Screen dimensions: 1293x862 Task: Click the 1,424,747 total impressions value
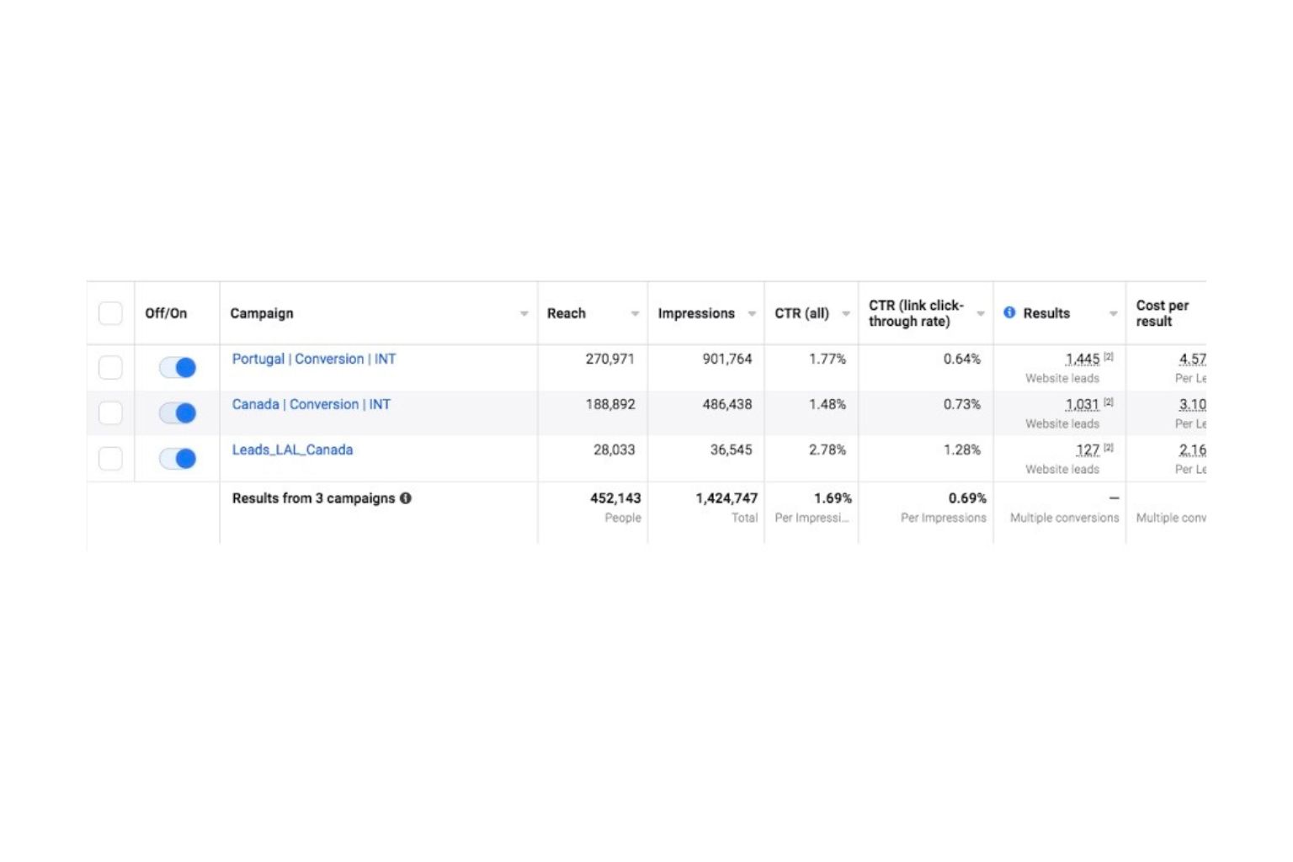coord(726,498)
